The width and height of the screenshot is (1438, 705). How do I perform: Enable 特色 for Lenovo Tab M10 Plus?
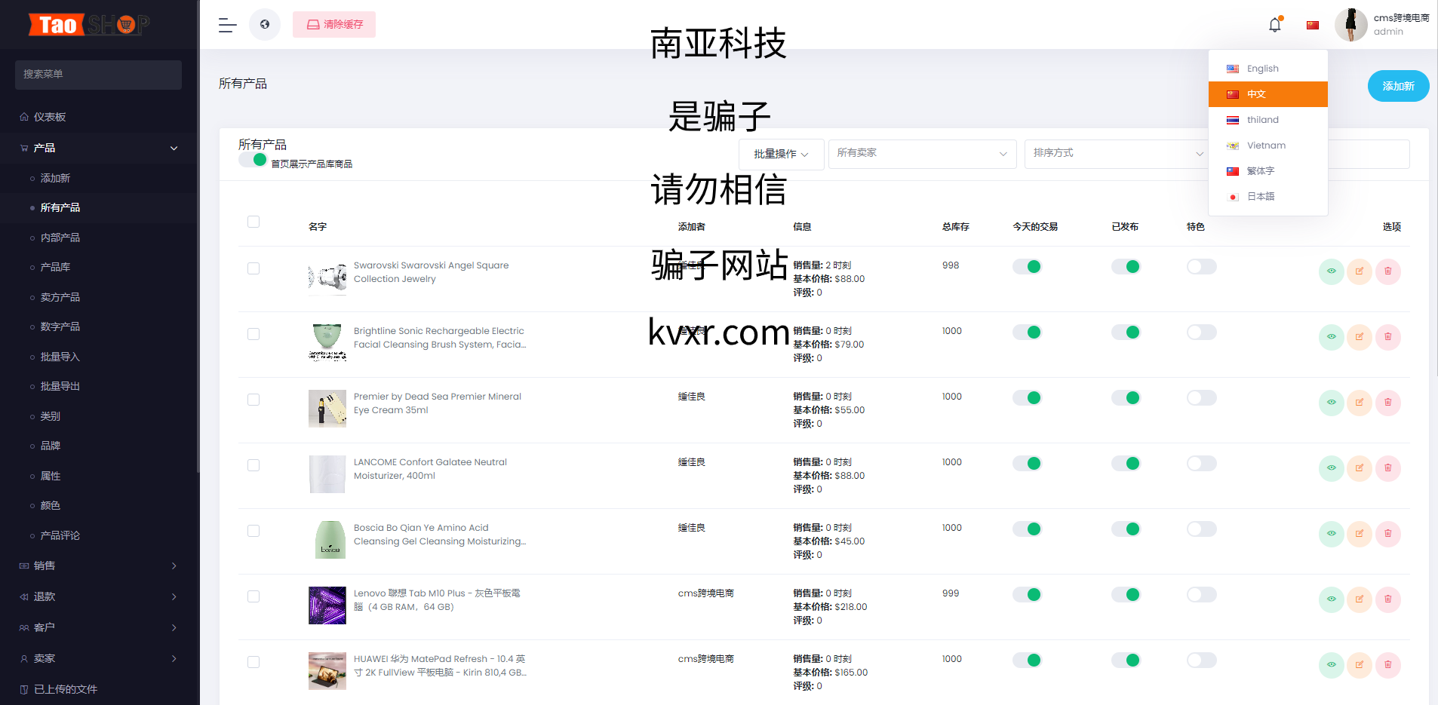tap(1201, 594)
